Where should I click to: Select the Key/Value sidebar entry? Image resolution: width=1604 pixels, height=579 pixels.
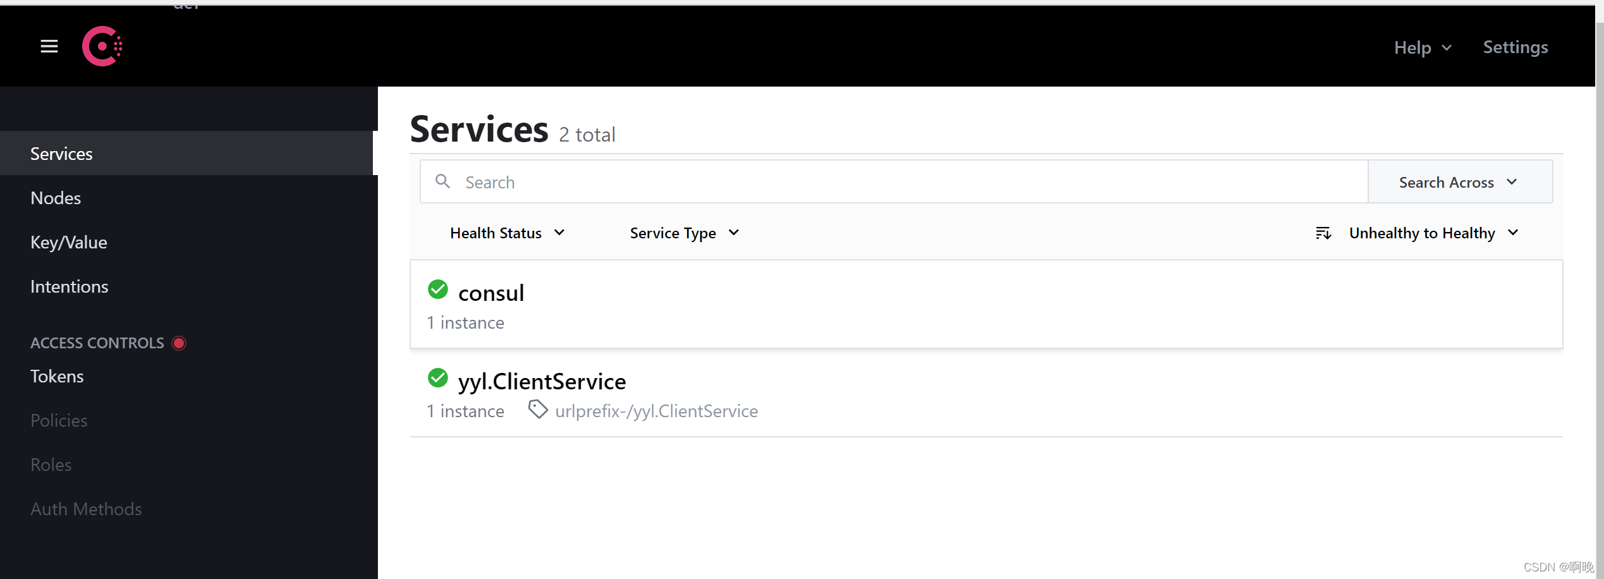(x=68, y=242)
